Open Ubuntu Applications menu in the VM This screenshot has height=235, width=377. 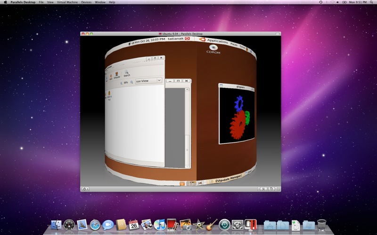coord(217,41)
